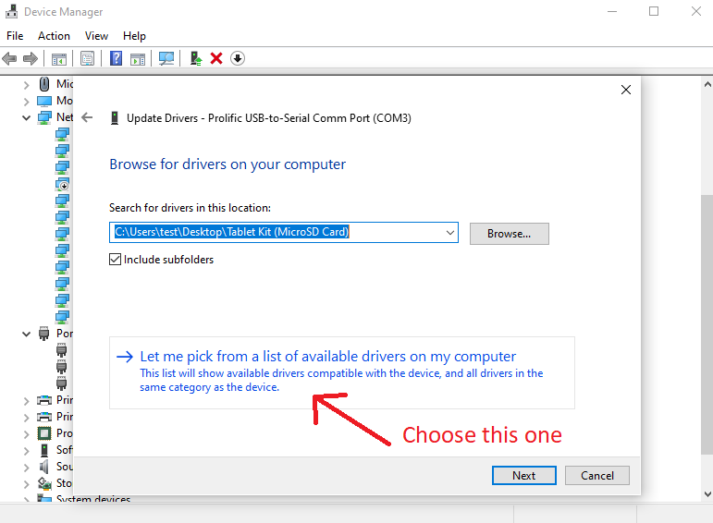The width and height of the screenshot is (713, 523).
Task: Go back using the wizard back arrow
Action: [x=88, y=117]
